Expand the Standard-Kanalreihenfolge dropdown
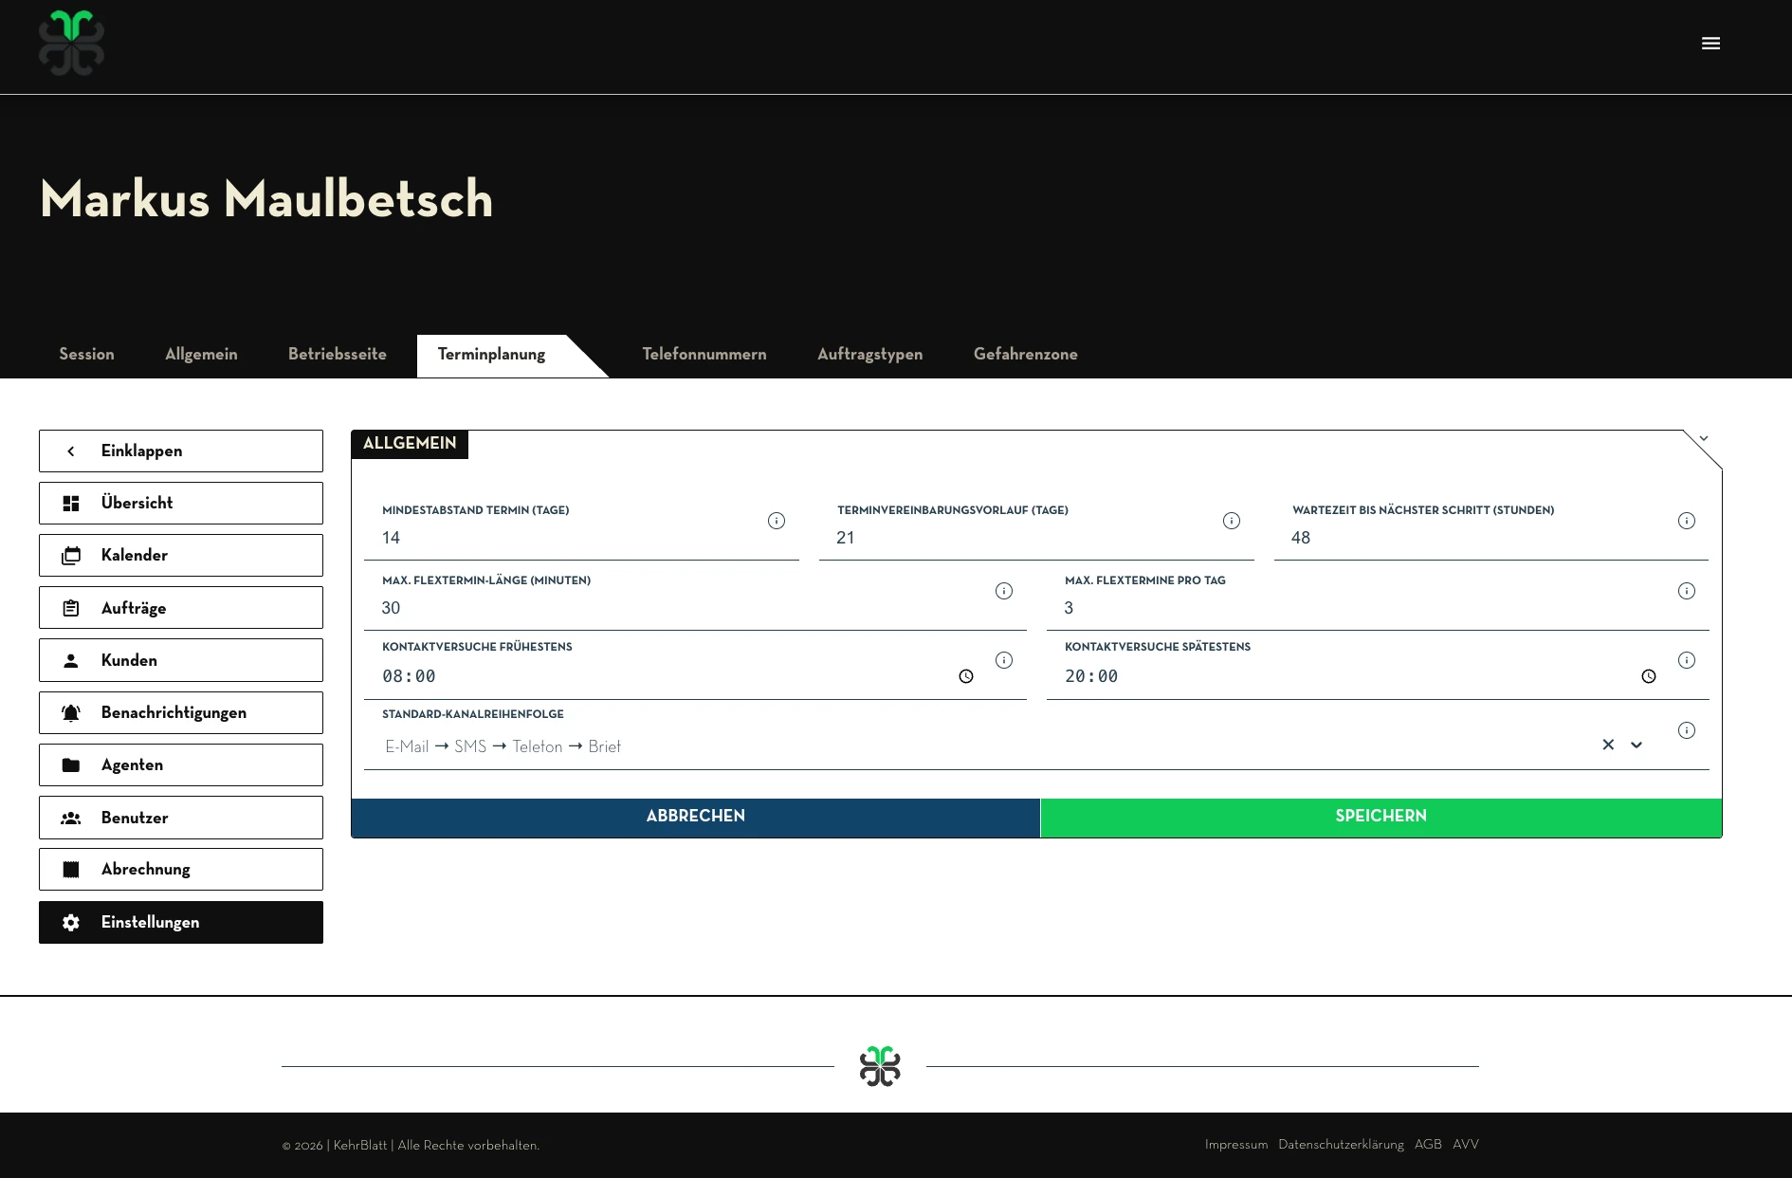The image size is (1792, 1178). (1636, 745)
